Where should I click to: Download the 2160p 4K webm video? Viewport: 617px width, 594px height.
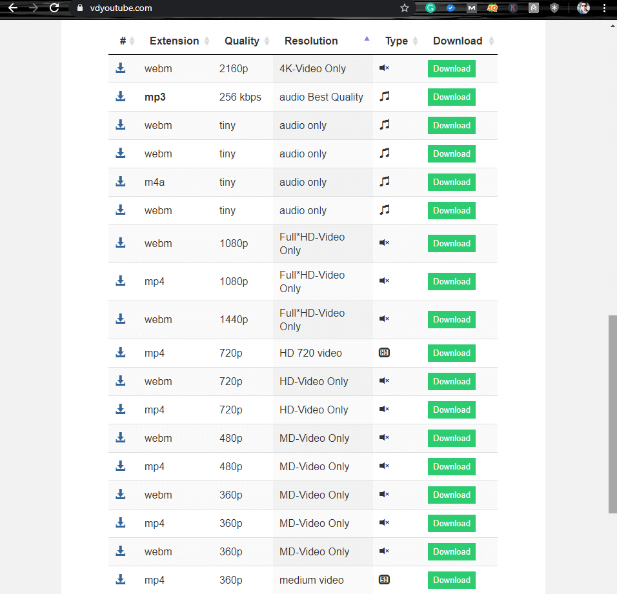[x=451, y=69]
